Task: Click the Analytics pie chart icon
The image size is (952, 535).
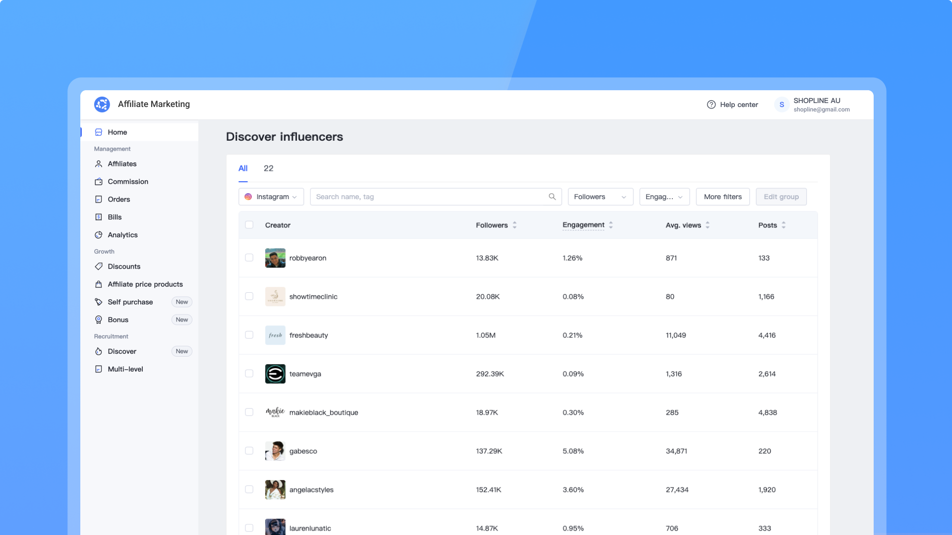Action: click(x=99, y=235)
